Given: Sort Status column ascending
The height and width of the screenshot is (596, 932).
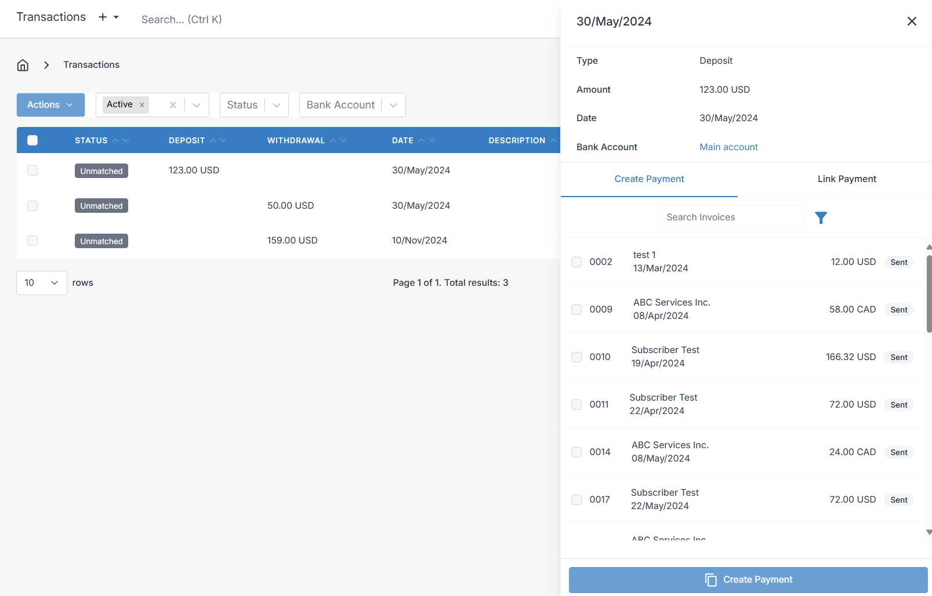Looking at the screenshot, I should click(x=115, y=140).
